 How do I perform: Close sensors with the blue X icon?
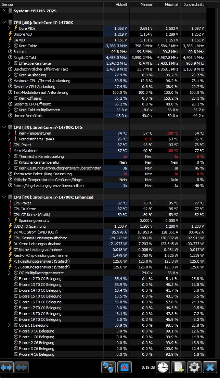(x=210, y=367)
